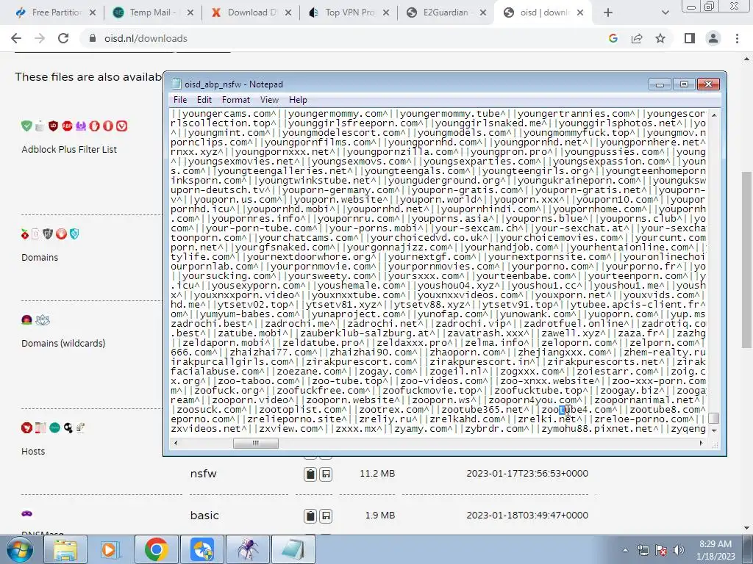The width and height of the screenshot is (753, 564).
Task: Open the Chrome three-dot menu
Action: 737,38
